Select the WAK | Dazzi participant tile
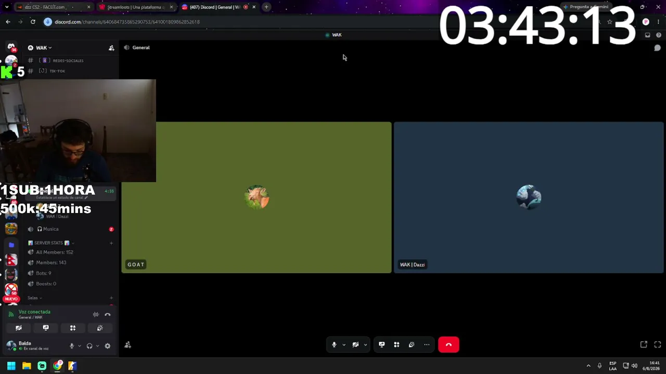Image resolution: width=666 pixels, height=374 pixels. (x=529, y=197)
